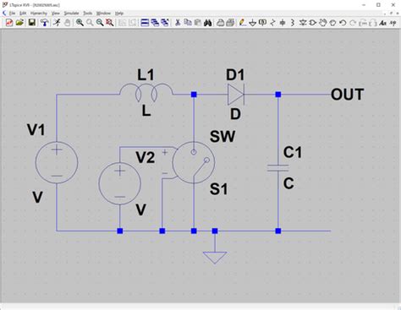Viewport: 401px width, 310px height.
Task: Create a new schematic from toolbar
Action: pyautogui.click(x=9, y=23)
